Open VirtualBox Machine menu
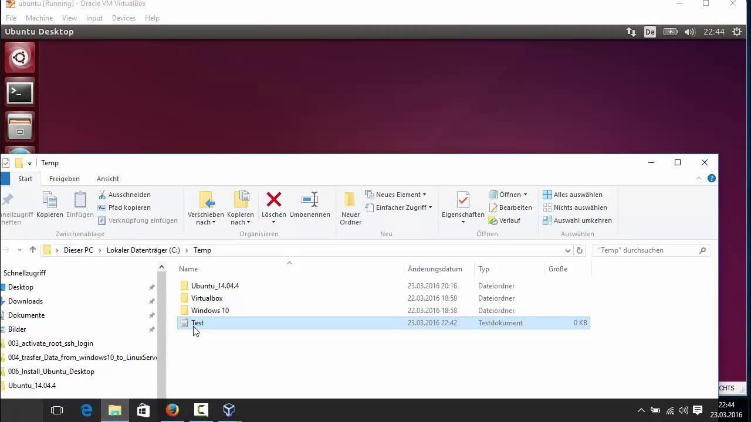Screen dimensions: 751x422 pos(39,18)
